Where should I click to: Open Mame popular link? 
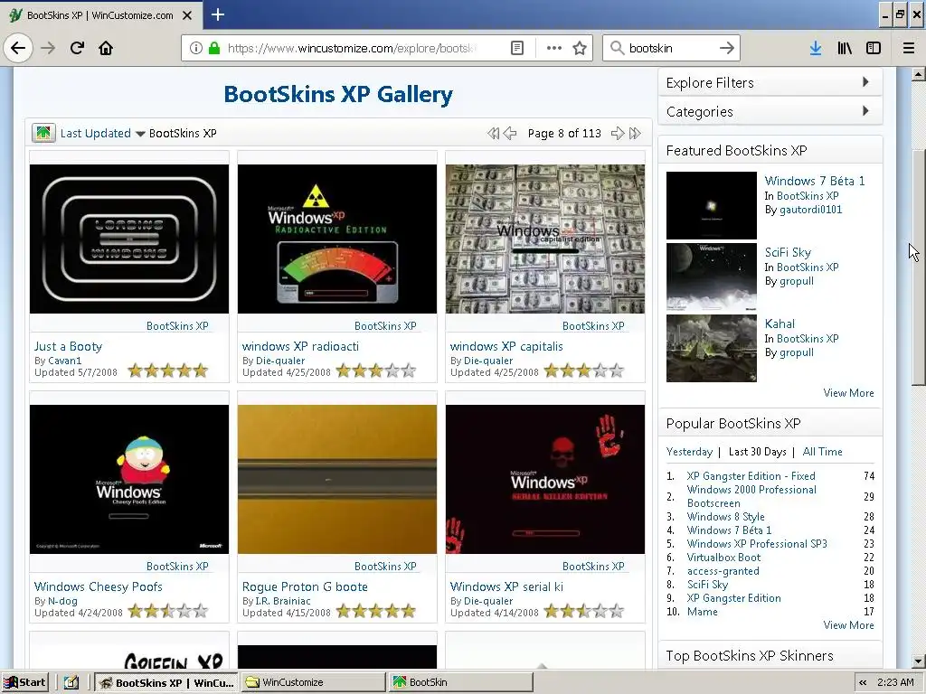click(x=702, y=612)
